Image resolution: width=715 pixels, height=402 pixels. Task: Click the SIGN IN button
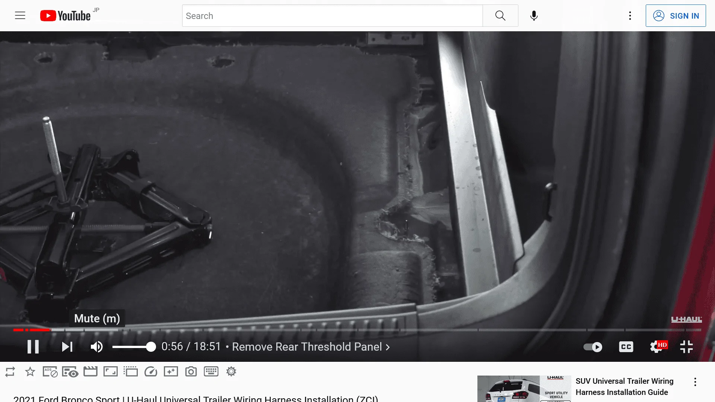(676, 16)
